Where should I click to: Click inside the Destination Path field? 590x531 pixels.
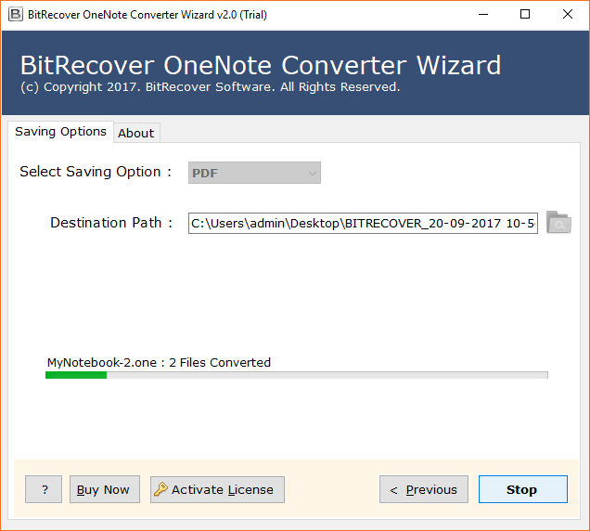pos(363,223)
